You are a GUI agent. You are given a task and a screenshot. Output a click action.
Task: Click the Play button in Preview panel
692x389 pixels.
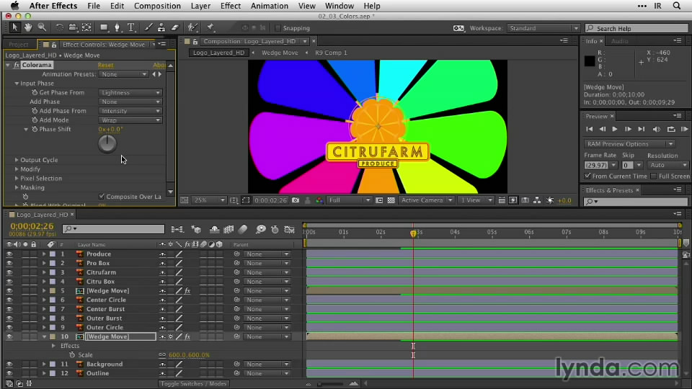[x=615, y=129]
